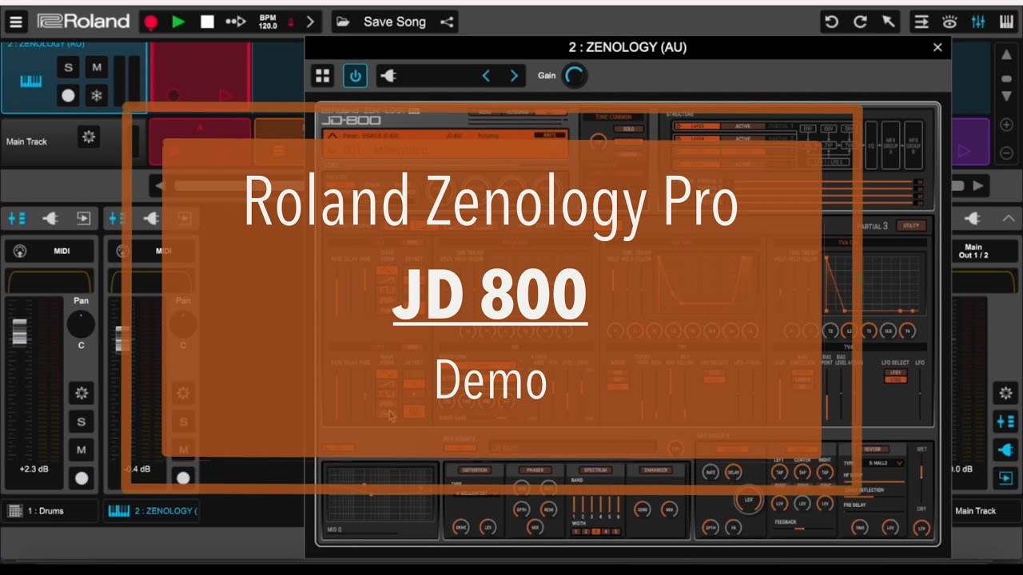Viewport: 1023px width, 575px height.
Task: Solo the ZENOLOGY track header
Action: (x=69, y=68)
